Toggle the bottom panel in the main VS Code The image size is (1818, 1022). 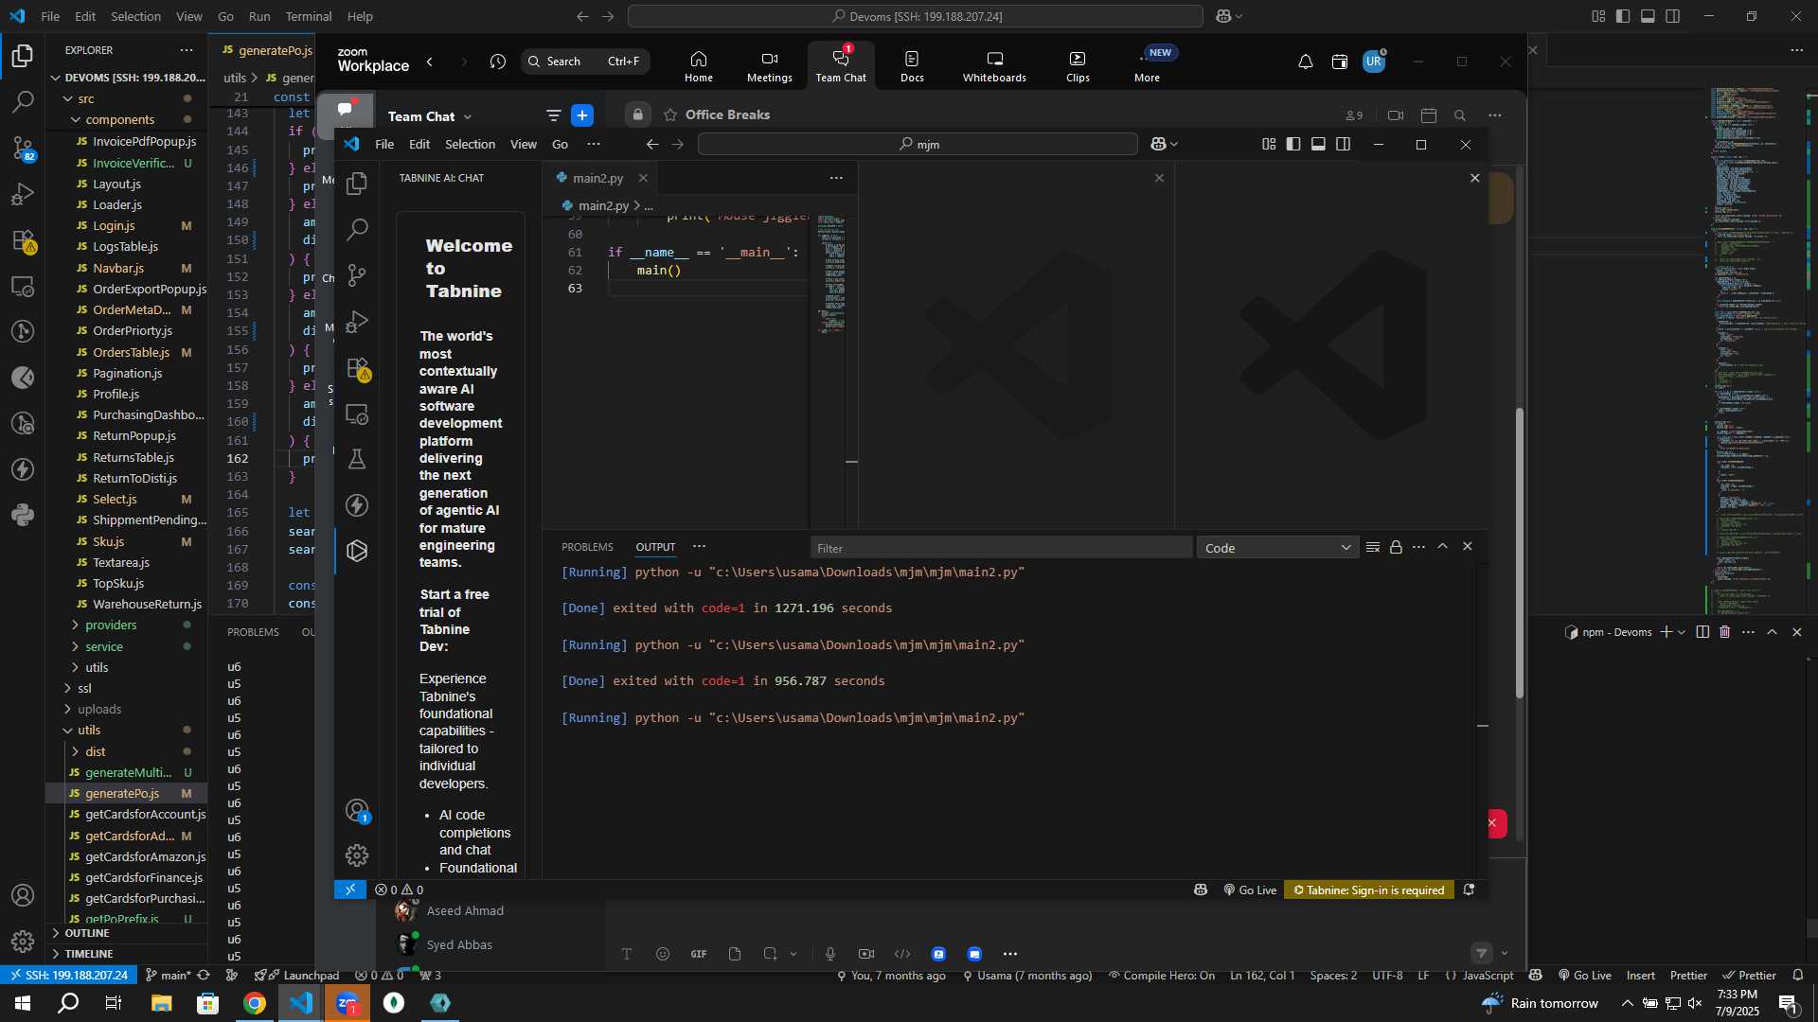pyautogui.click(x=1648, y=16)
